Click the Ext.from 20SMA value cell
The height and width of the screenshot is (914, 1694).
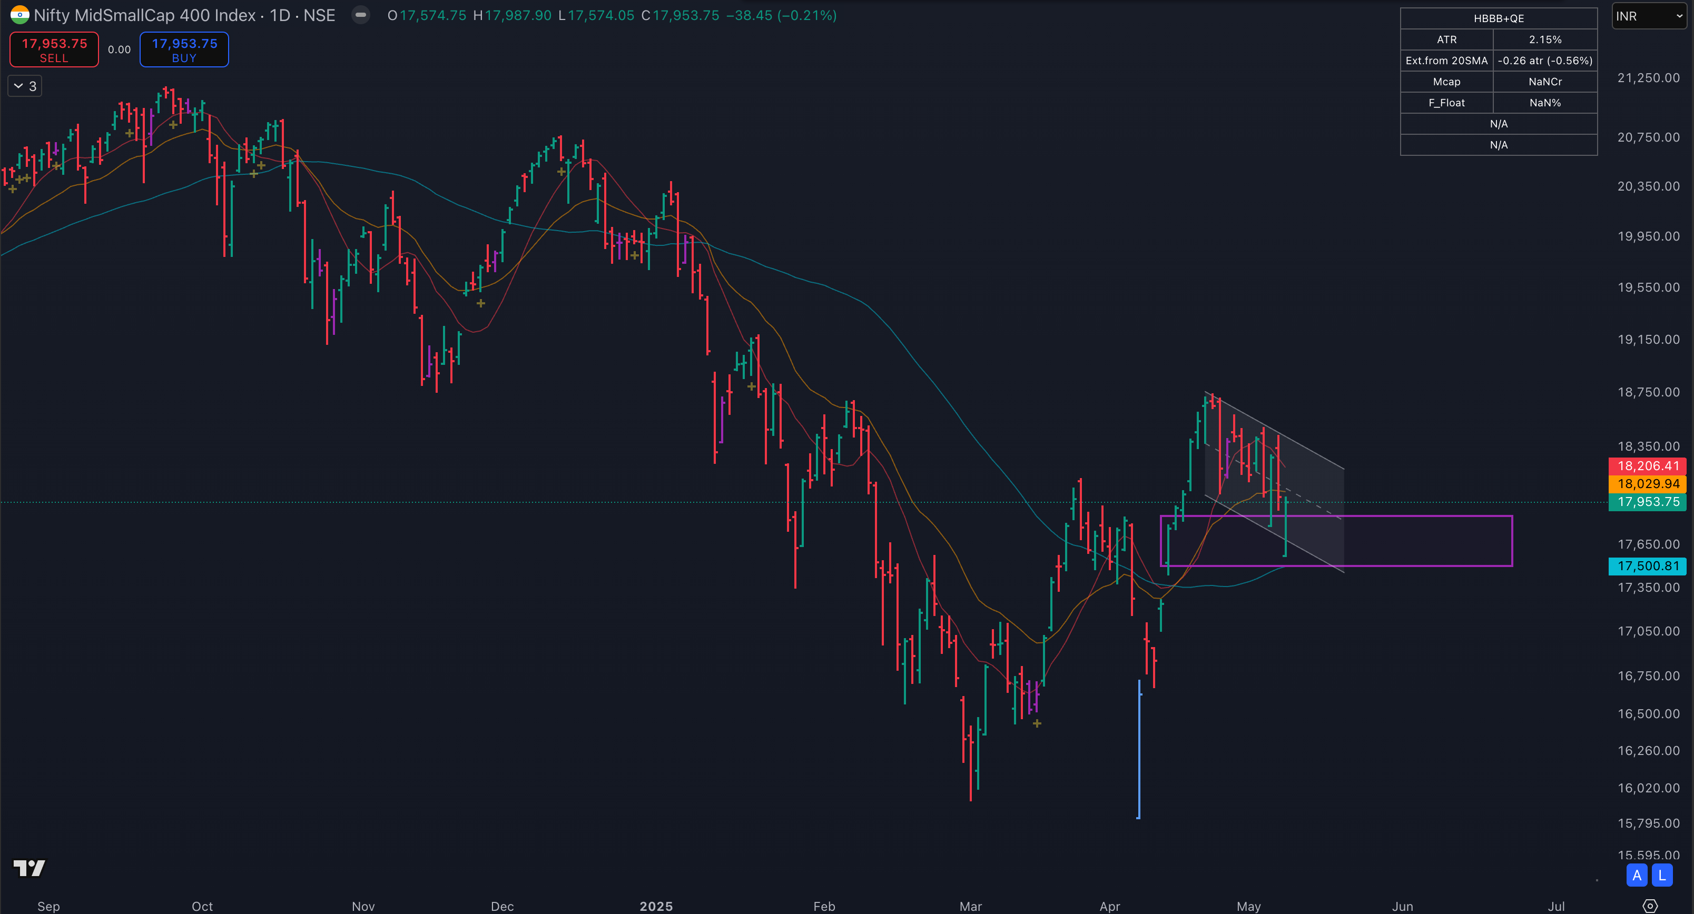pos(1545,61)
